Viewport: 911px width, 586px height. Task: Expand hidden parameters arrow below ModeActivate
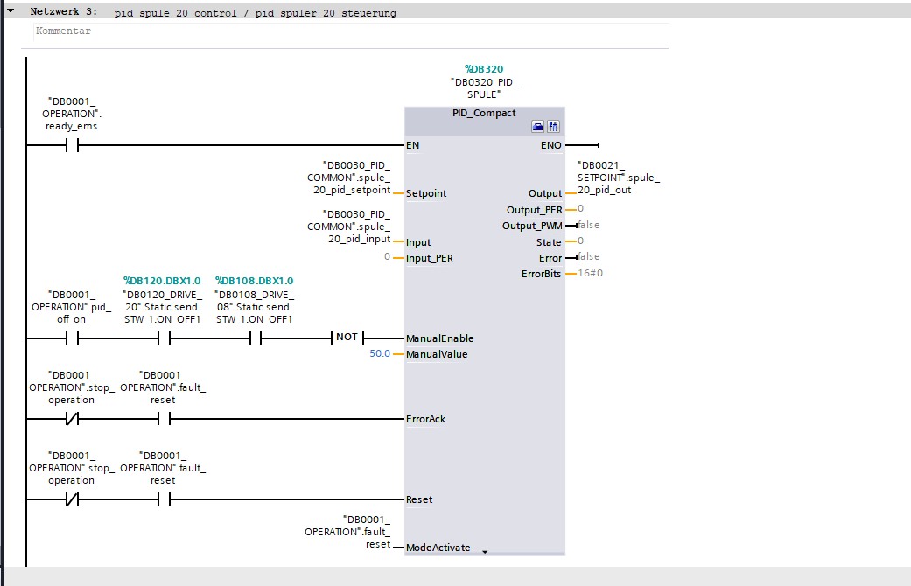(x=485, y=552)
